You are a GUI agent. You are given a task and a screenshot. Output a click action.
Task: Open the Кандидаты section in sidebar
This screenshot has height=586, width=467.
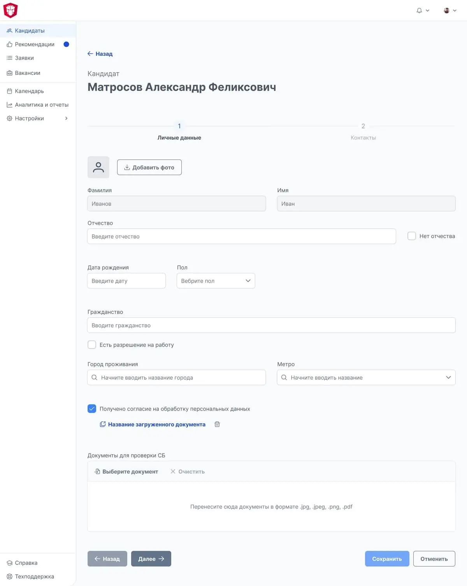pos(29,30)
